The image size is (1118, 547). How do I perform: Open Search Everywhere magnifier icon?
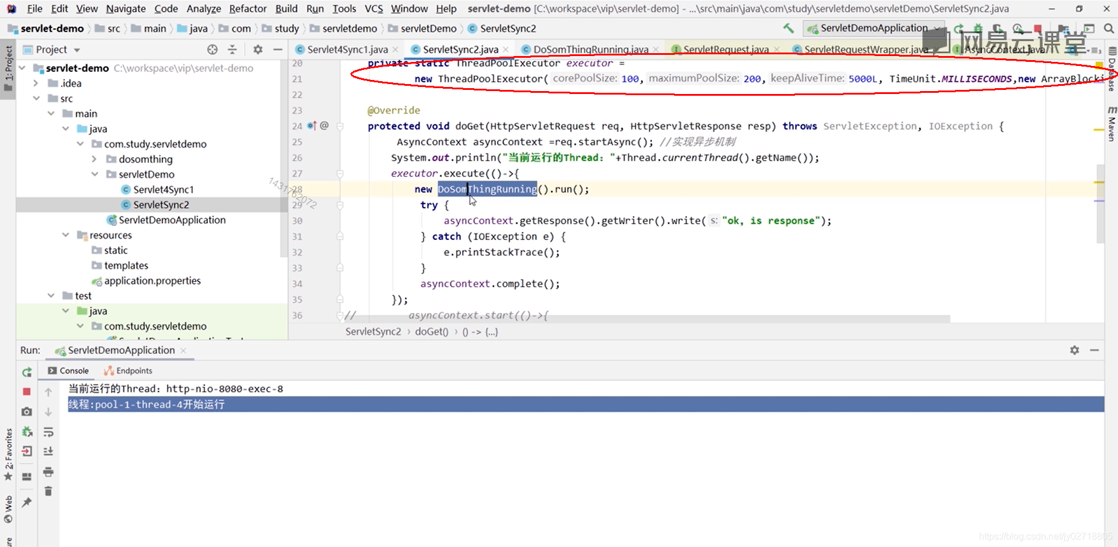1109,28
